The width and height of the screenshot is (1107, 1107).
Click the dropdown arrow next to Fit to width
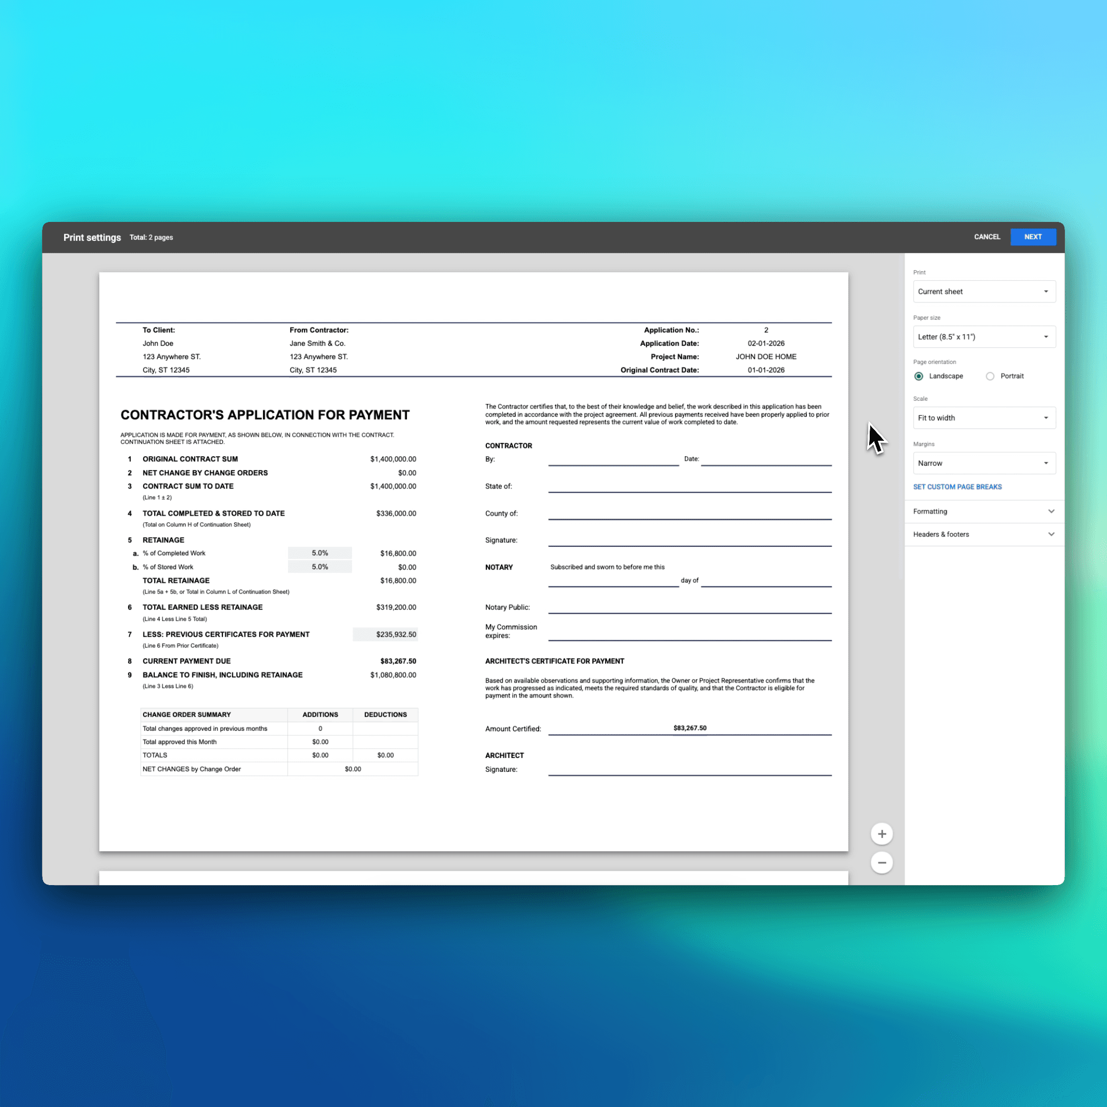1046,418
